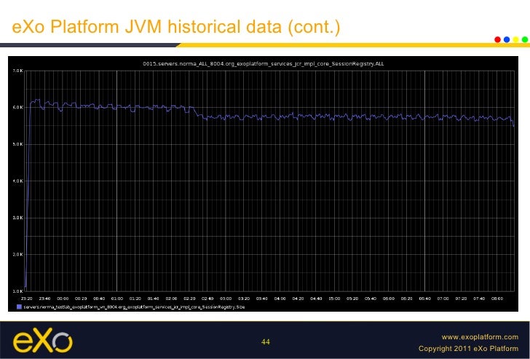Click the 00:40 time label on x-axis
This screenshot has height=359, width=530.
99,299
